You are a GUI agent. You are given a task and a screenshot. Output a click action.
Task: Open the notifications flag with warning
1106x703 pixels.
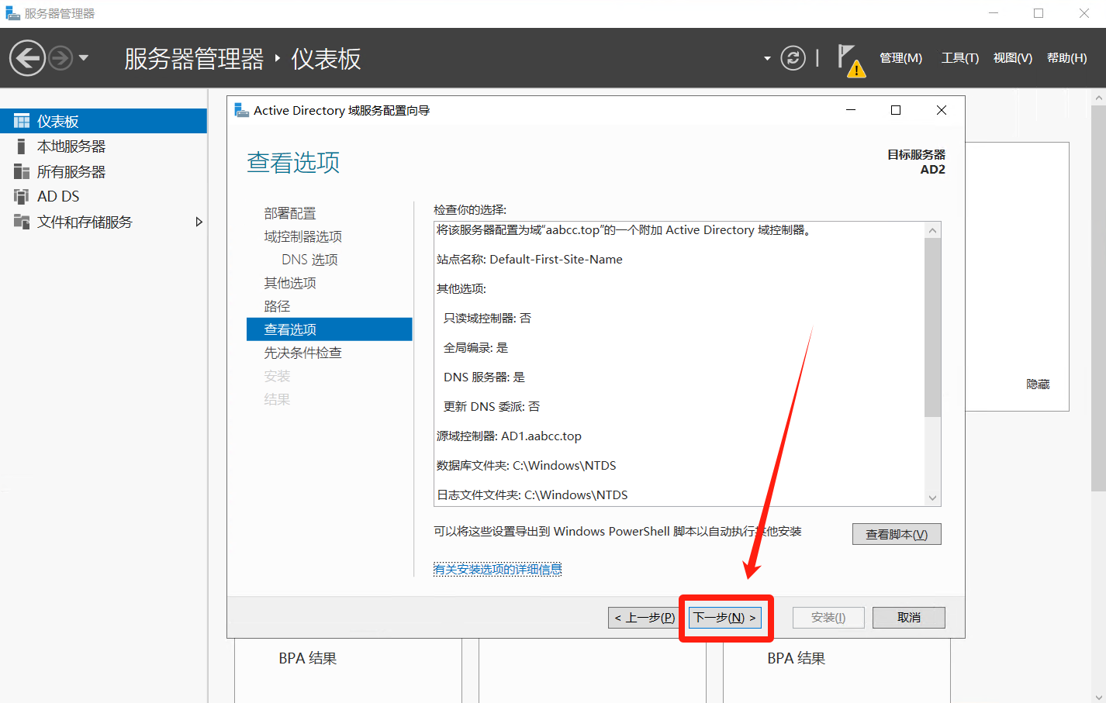pos(850,60)
